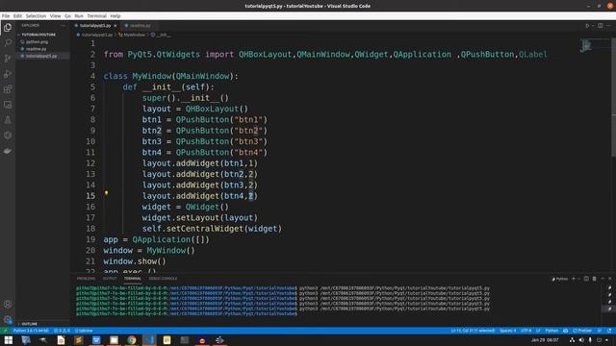Viewport: 616px width, 346px height.
Task: Open the Source Control view
Action: (8, 58)
